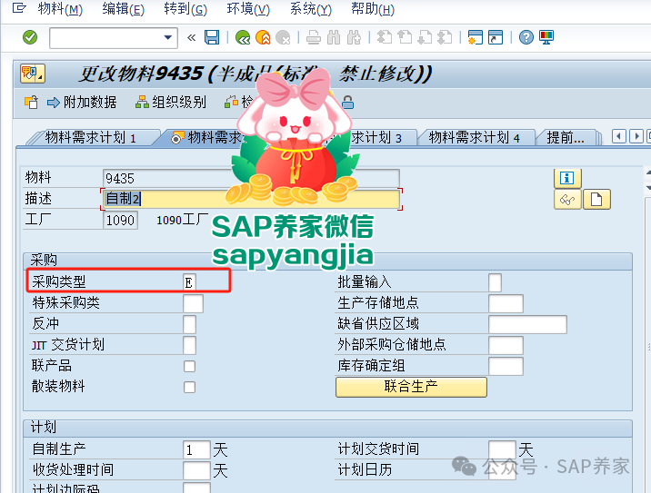Open Help with the question mark icon
651x493 pixels.
pos(526,38)
